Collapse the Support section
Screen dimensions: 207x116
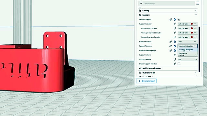(x=196, y=15)
